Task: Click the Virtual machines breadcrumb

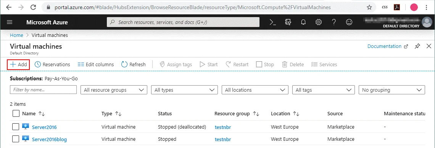Action: [x=50, y=35]
